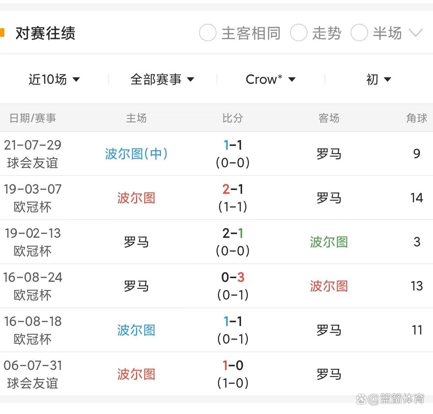Click the 21-07-29 球会友谊 date cell
The height and width of the screenshot is (414, 433).
coord(32,154)
